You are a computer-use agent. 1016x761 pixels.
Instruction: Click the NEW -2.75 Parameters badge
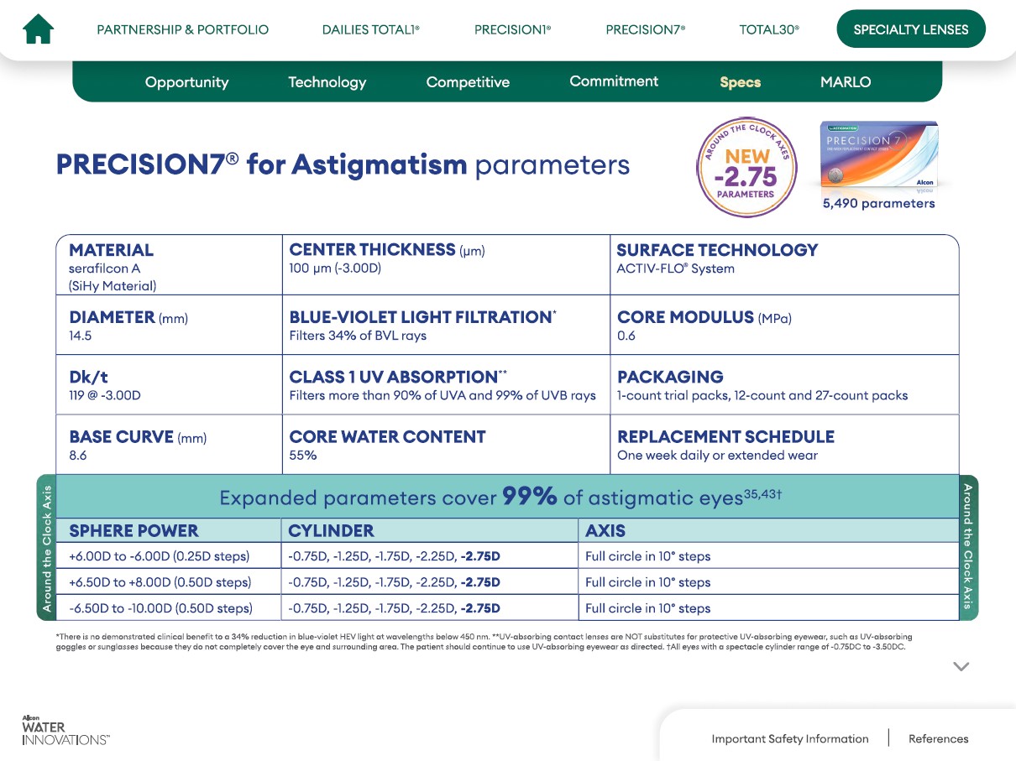[x=746, y=167]
